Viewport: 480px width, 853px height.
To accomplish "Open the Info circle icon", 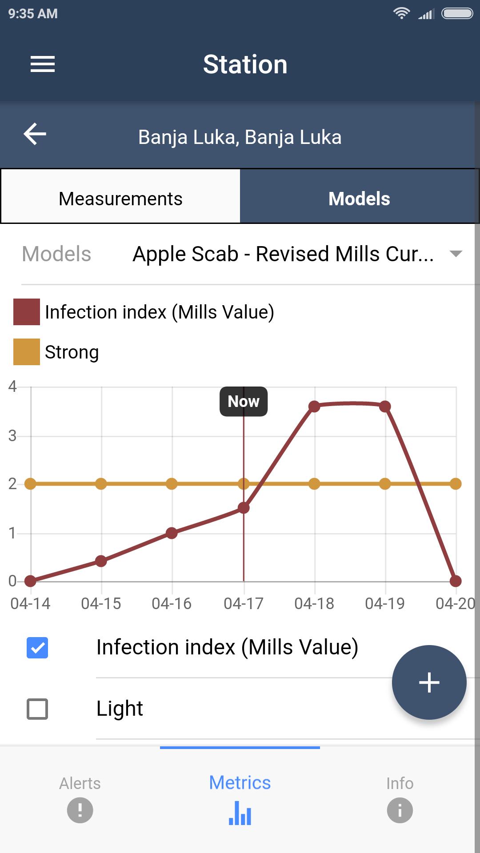I will pyautogui.click(x=400, y=810).
